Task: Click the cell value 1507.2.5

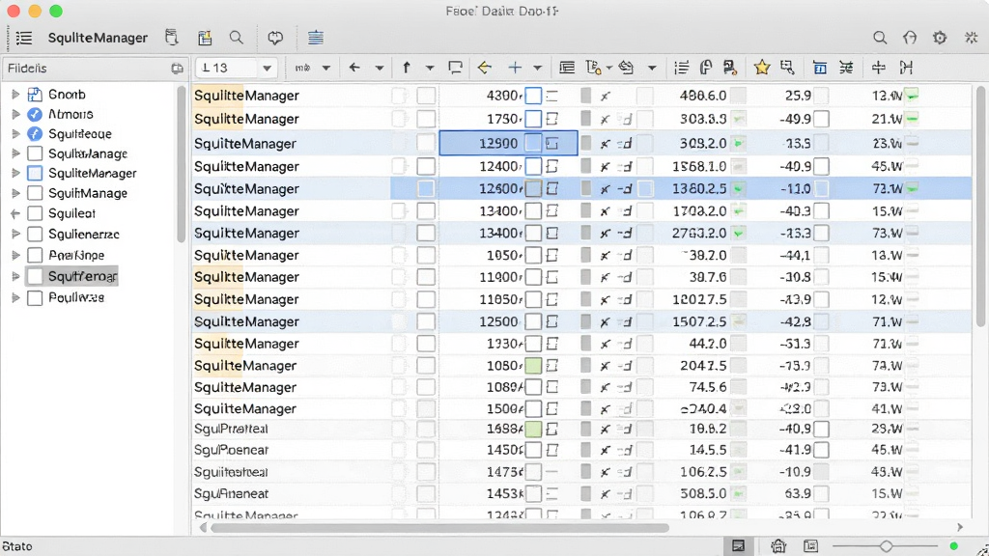Action: click(x=699, y=321)
